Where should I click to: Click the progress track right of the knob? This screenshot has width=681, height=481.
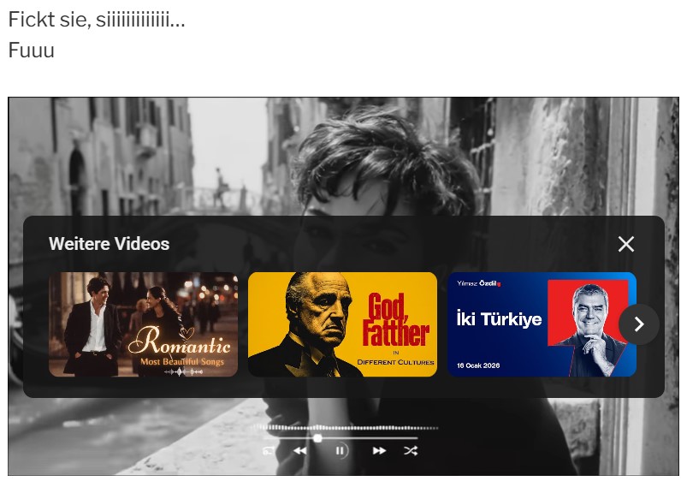(376, 438)
